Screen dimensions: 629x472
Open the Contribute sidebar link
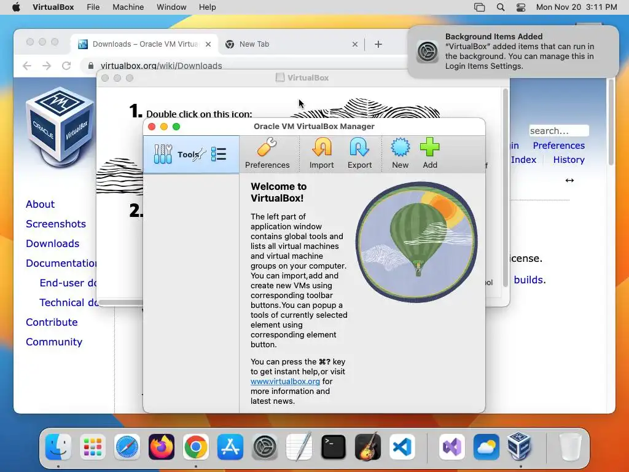52,322
